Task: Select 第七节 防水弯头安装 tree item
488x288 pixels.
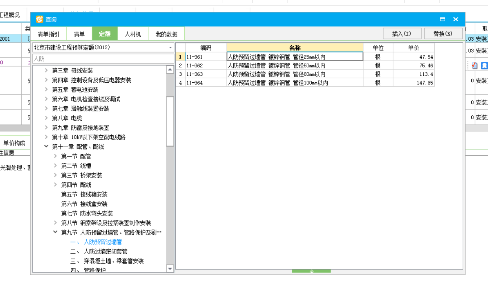Action: (87, 213)
